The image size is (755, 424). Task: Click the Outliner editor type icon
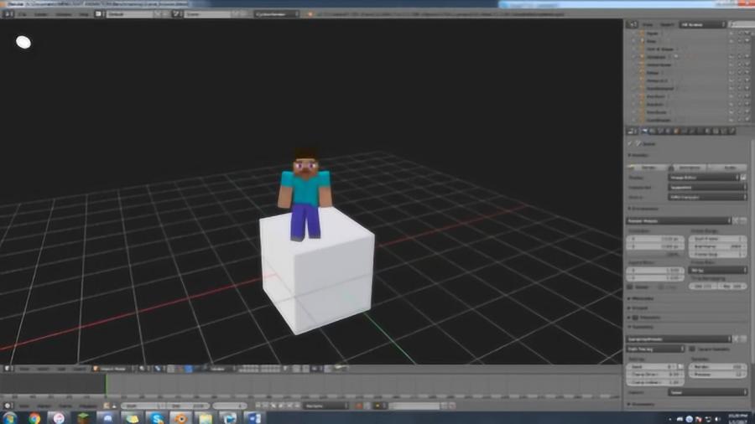click(633, 24)
